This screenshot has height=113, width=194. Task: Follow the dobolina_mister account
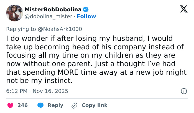click(x=86, y=16)
